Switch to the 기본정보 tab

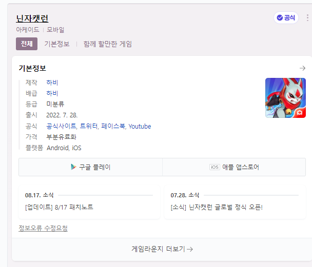[x=57, y=44]
